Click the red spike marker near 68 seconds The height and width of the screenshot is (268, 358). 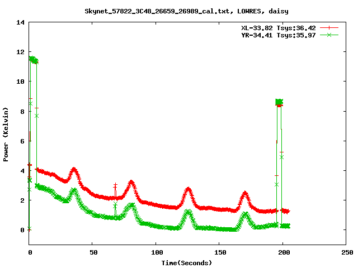tap(115, 185)
